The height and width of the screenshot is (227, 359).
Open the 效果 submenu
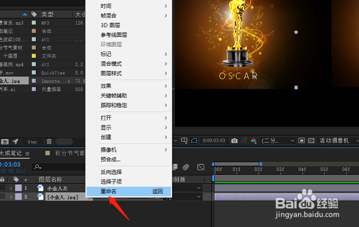tap(129, 86)
